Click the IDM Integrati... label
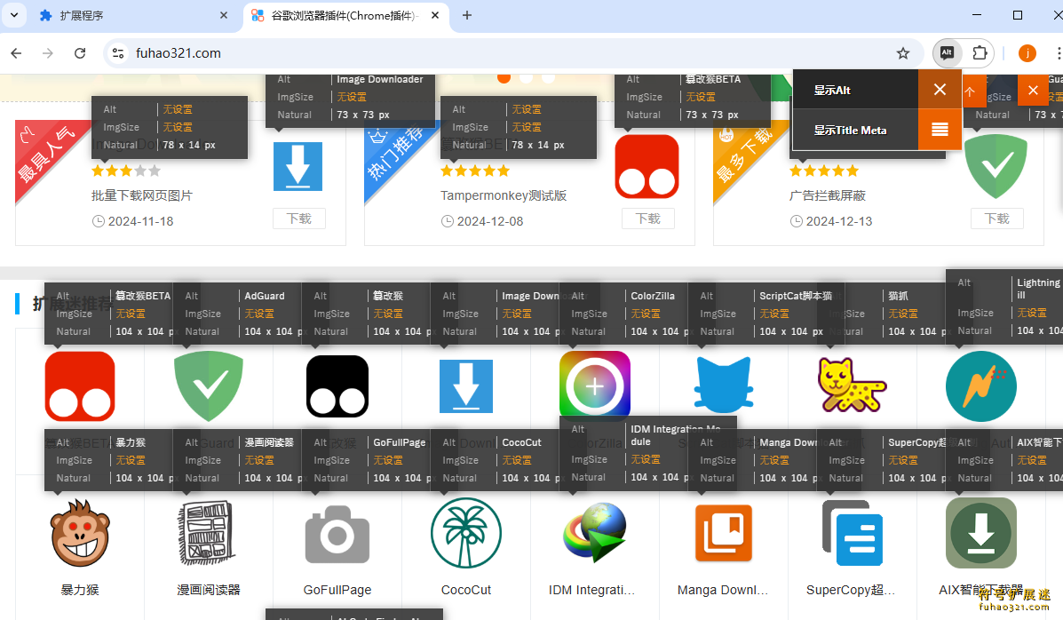Image resolution: width=1063 pixels, height=620 pixels. [x=591, y=590]
